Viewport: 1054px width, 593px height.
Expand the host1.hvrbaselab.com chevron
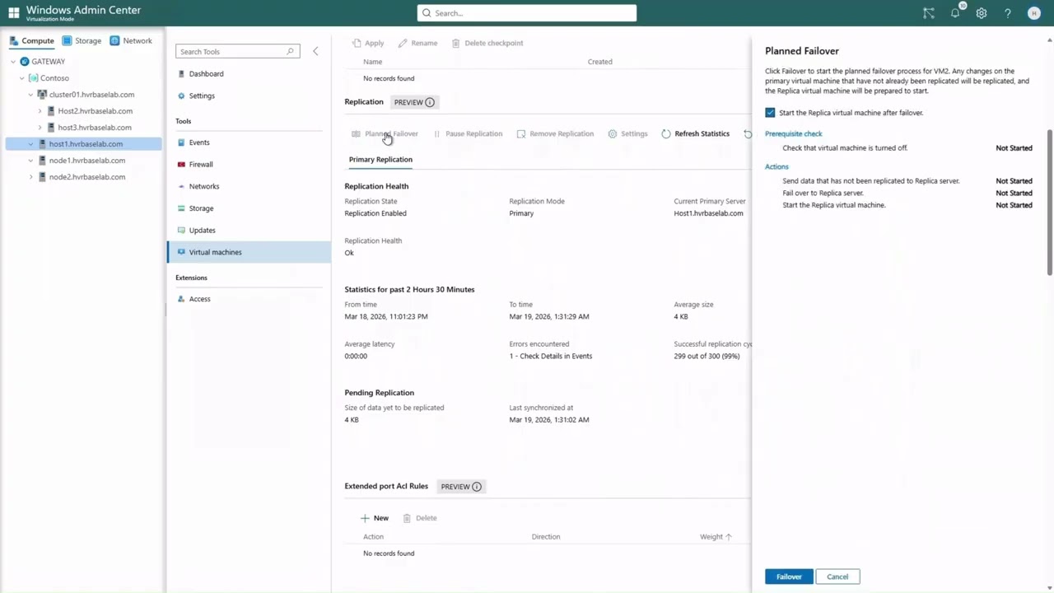(x=31, y=144)
